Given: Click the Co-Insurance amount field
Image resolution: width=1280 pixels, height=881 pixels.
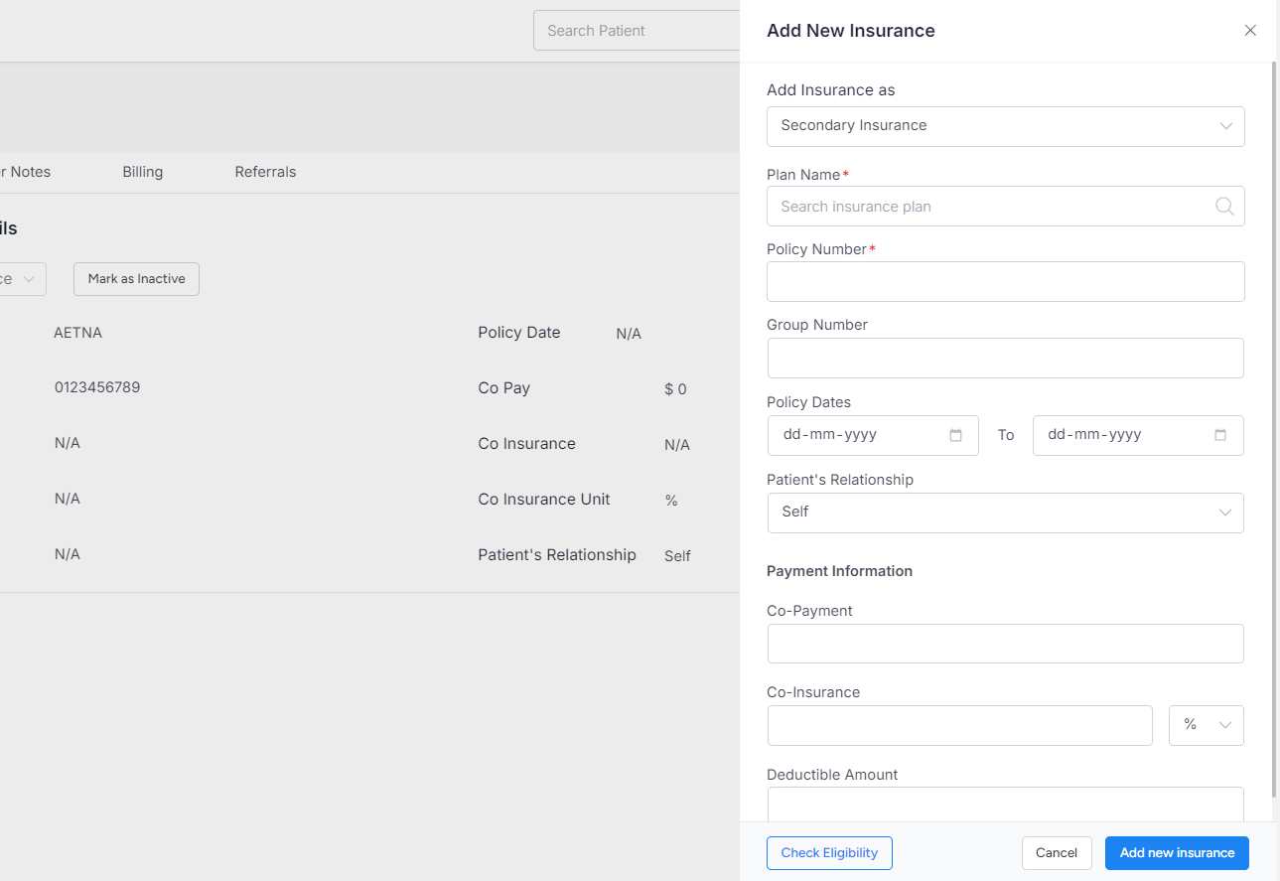Looking at the screenshot, I should pos(959,726).
